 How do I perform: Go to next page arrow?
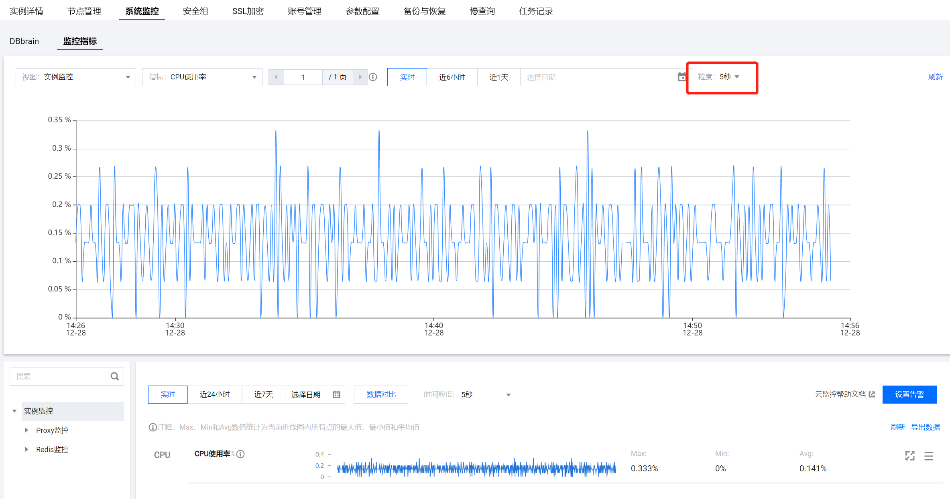(x=360, y=77)
